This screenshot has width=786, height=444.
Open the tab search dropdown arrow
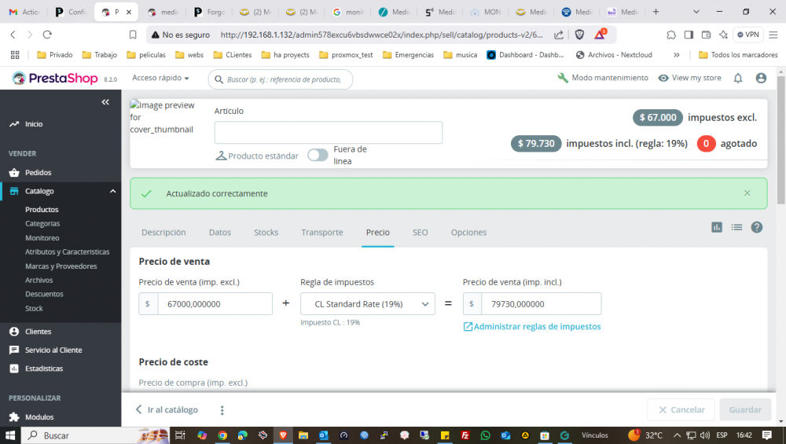tap(696, 12)
